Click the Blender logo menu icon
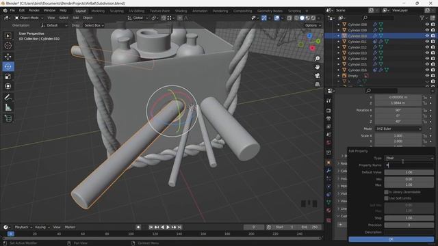This screenshot has width=438, height=246. pyautogui.click(x=5, y=11)
